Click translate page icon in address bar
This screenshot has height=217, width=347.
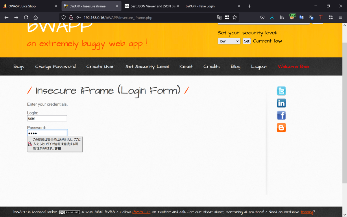tap(219, 18)
